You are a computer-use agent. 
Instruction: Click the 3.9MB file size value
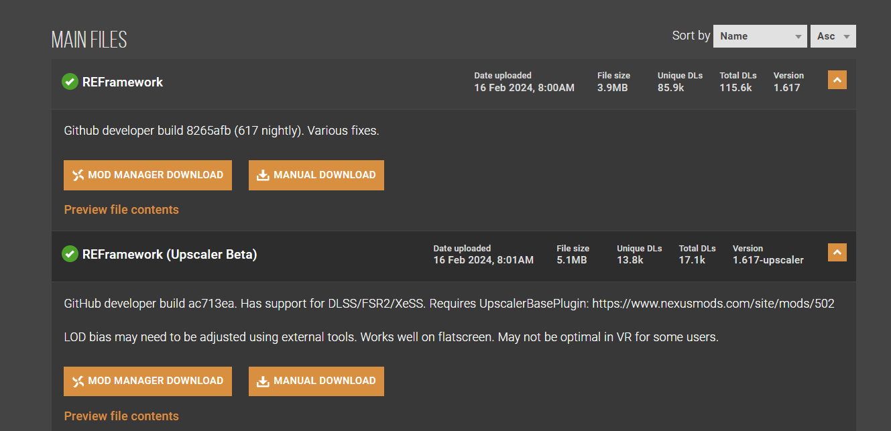coord(613,88)
